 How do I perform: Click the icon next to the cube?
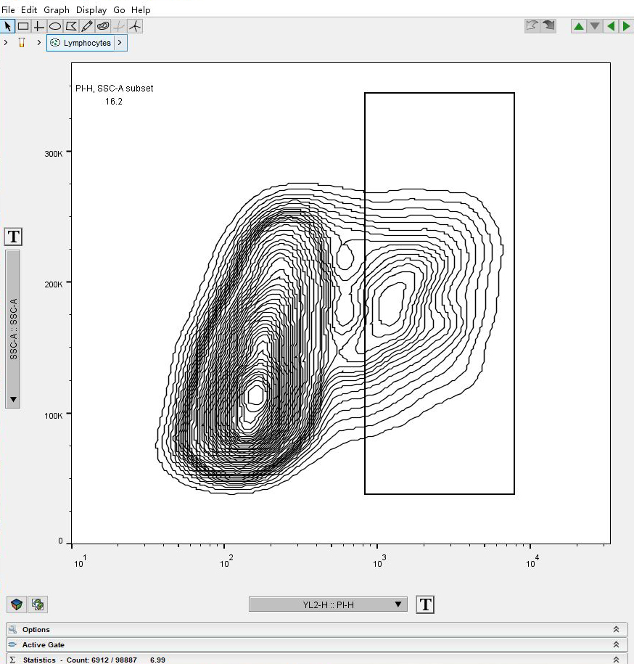38,604
